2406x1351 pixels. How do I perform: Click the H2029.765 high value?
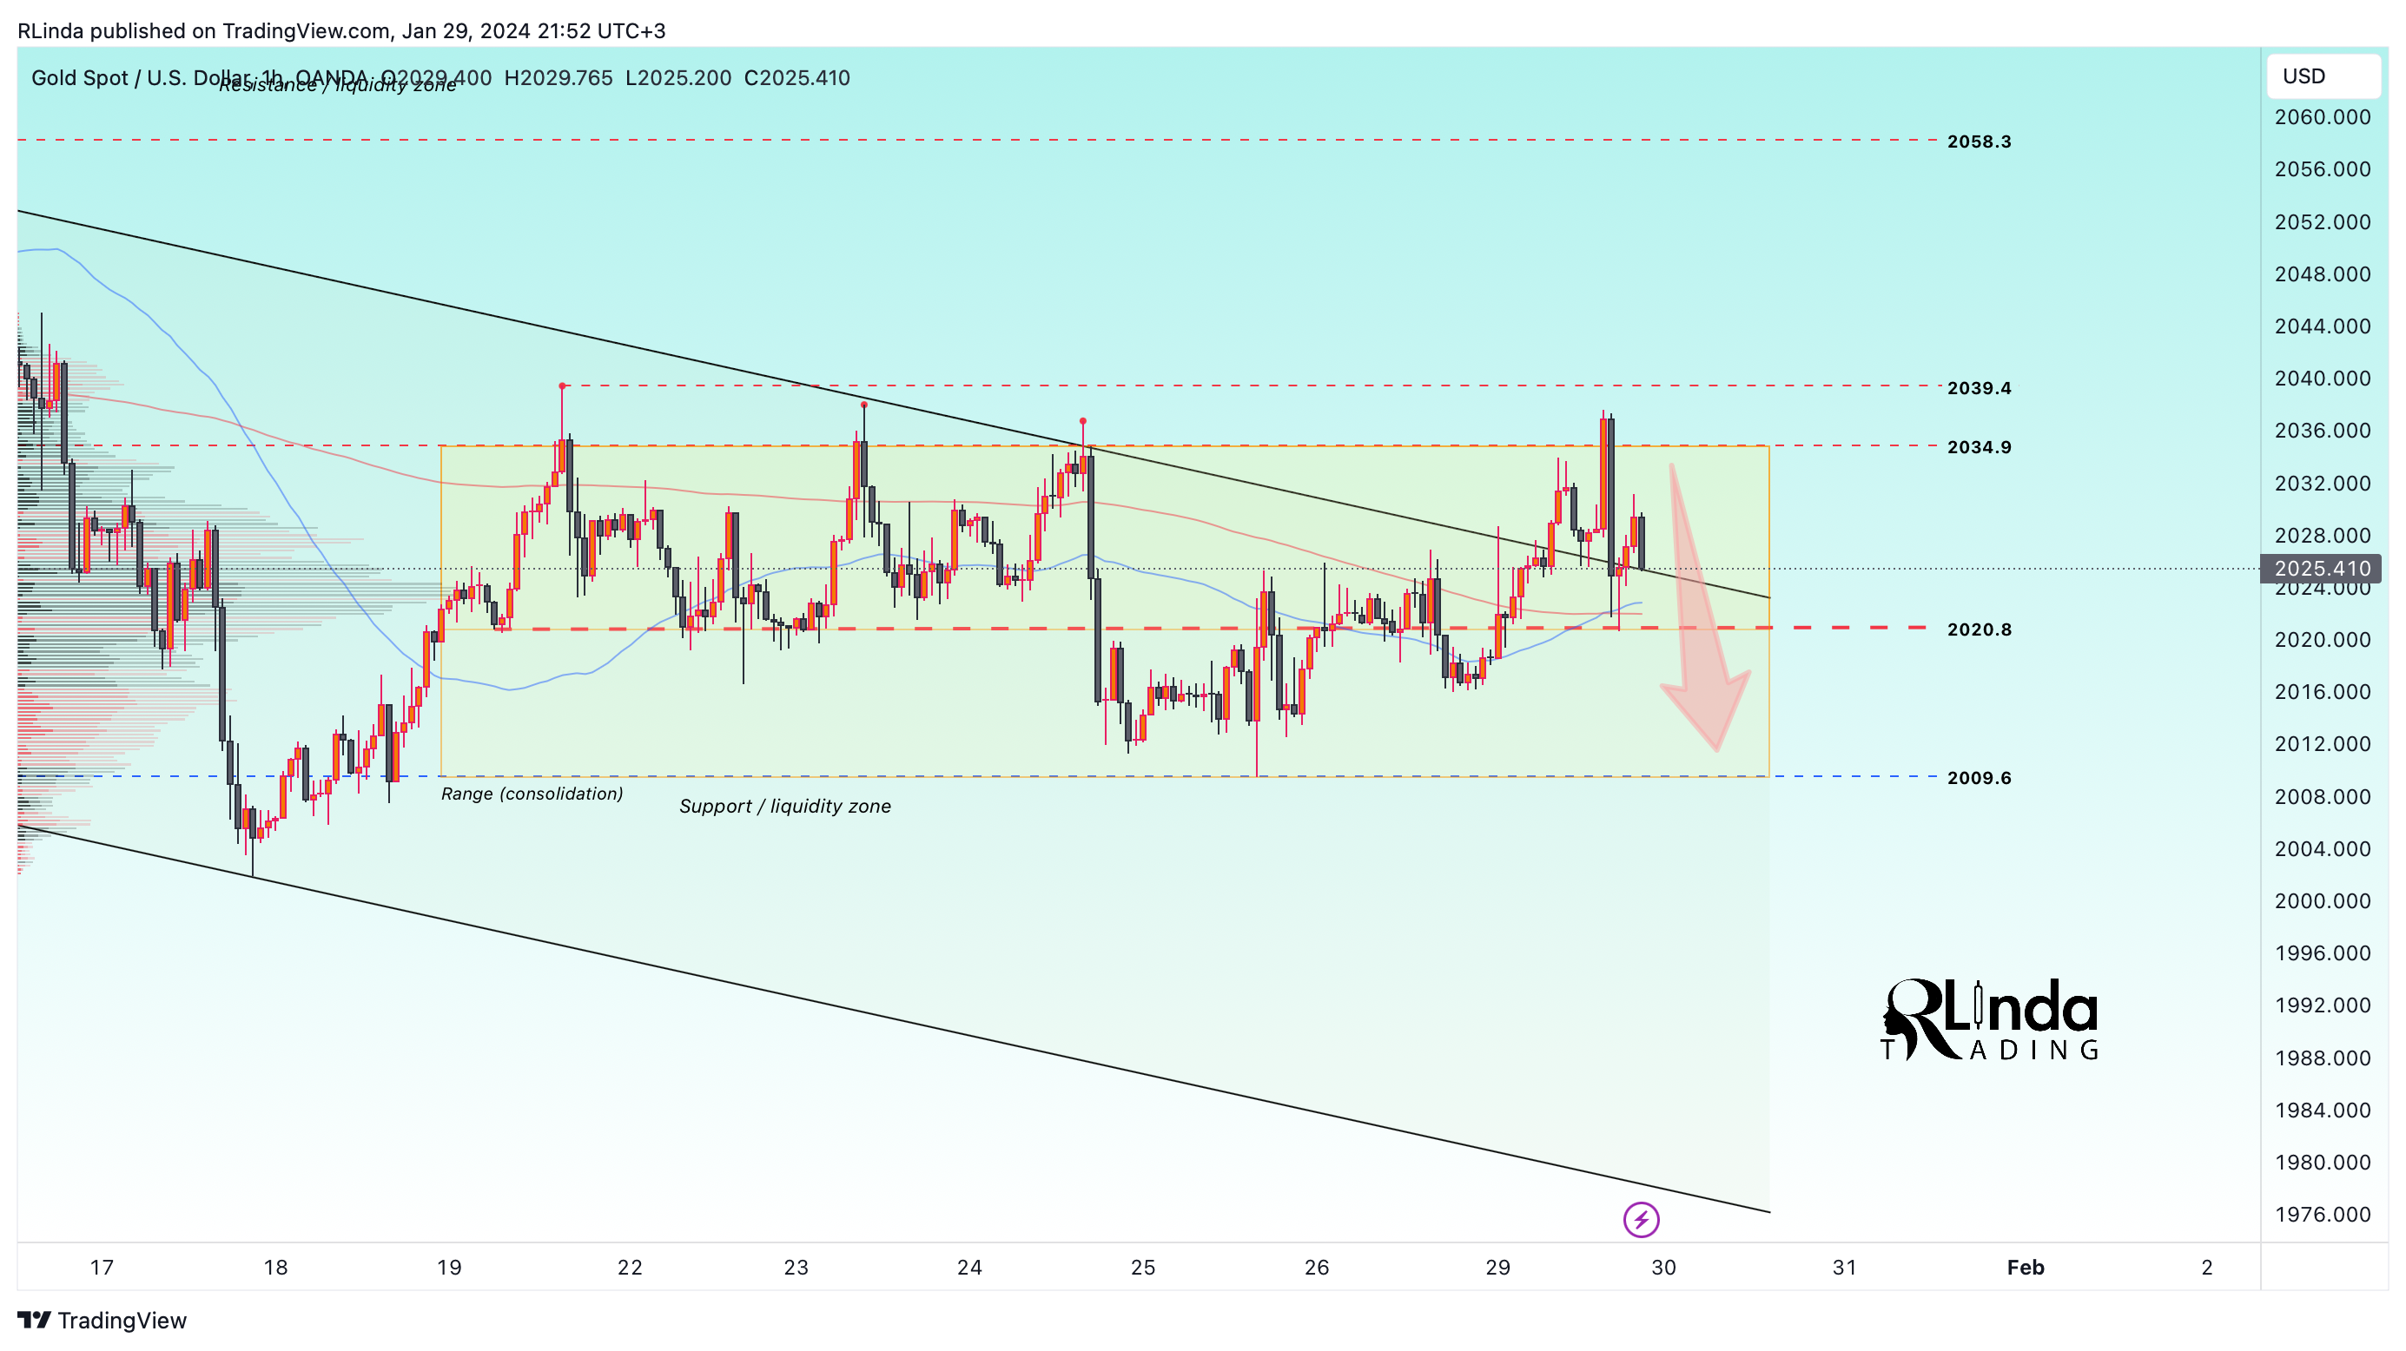(558, 77)
